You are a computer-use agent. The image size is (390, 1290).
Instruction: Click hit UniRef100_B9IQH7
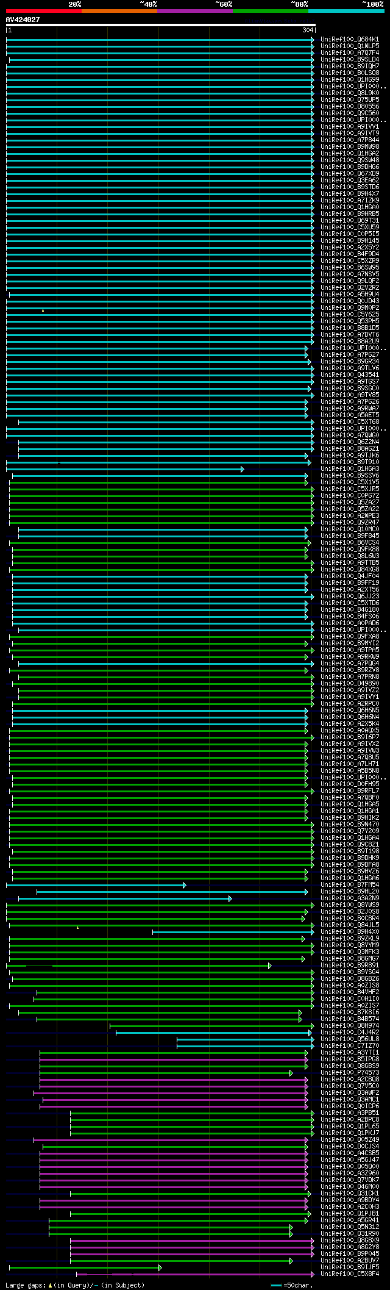[350, 66]
